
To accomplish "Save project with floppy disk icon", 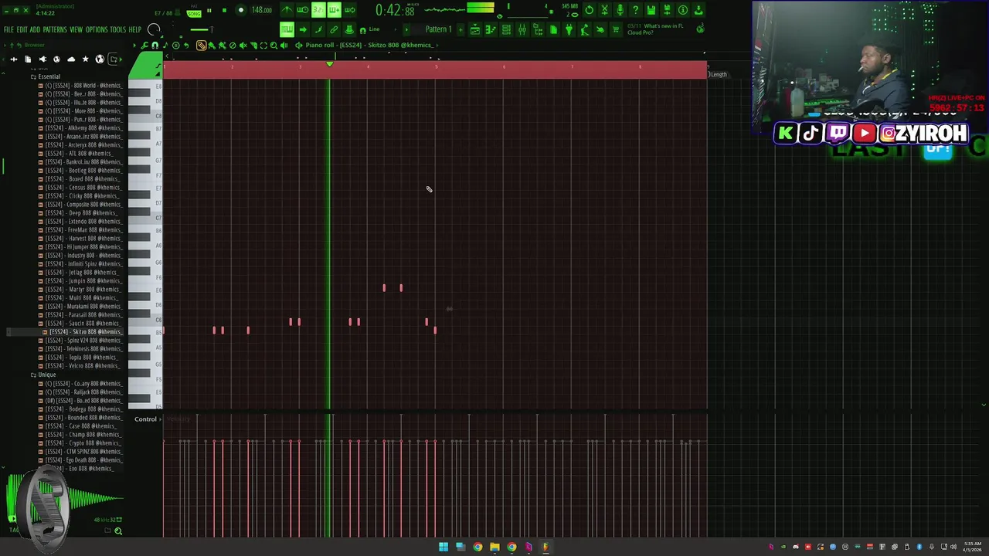I will tap(651, 10).
